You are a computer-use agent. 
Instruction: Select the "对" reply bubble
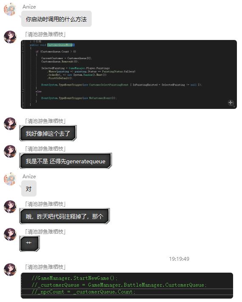(28, 188)
